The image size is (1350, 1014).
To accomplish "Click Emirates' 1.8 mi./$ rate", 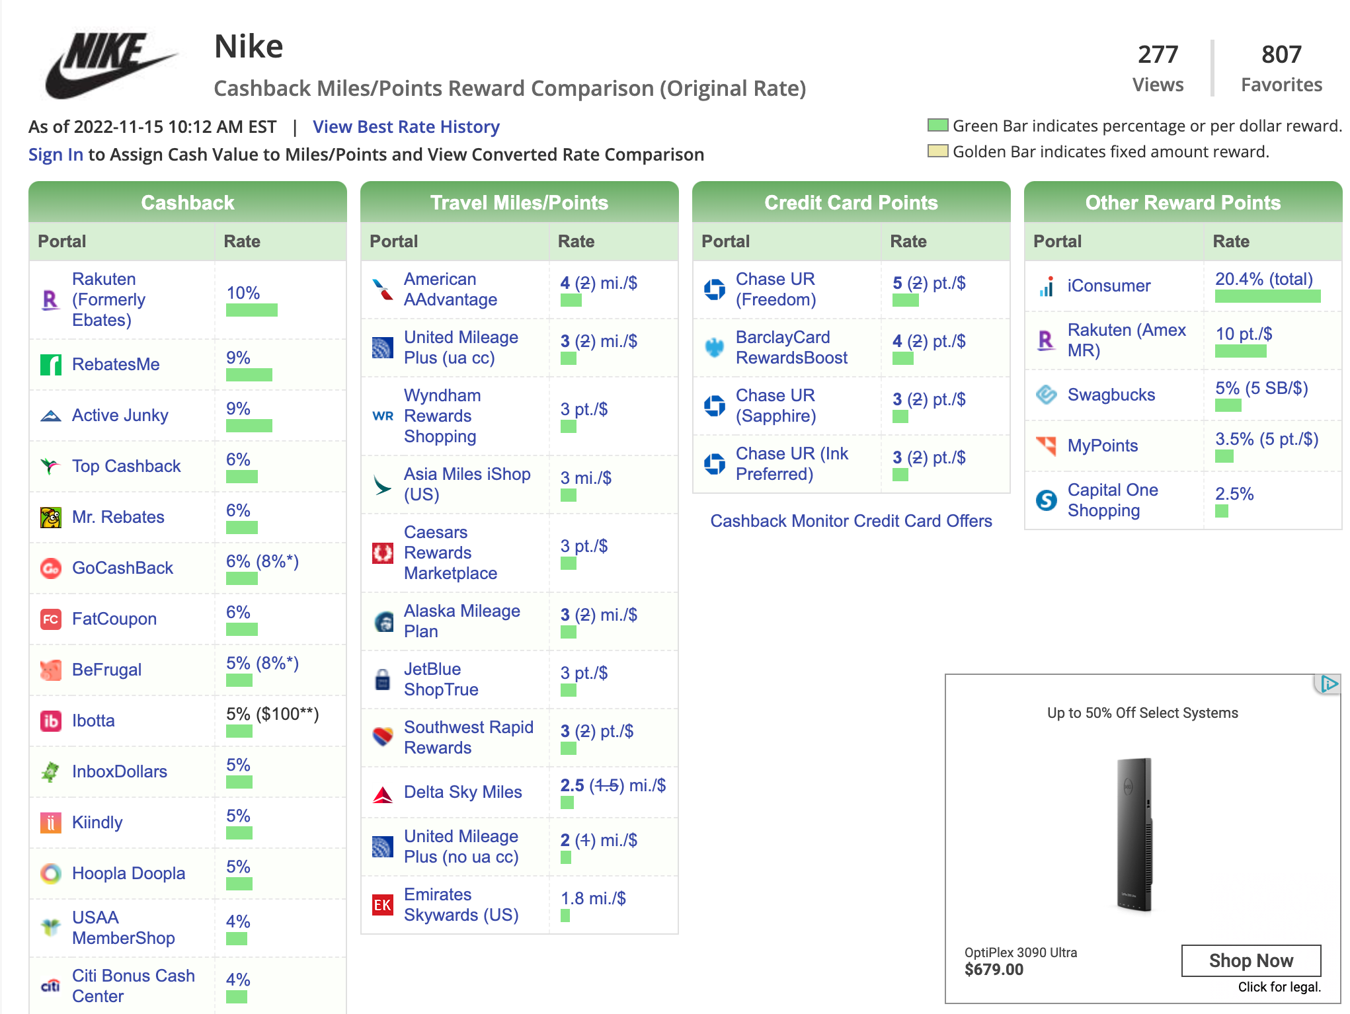I will click(593, 898).
